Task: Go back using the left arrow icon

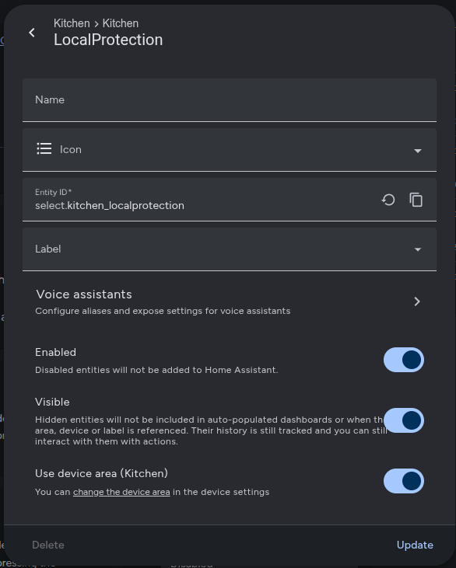Action: [32, 33]
